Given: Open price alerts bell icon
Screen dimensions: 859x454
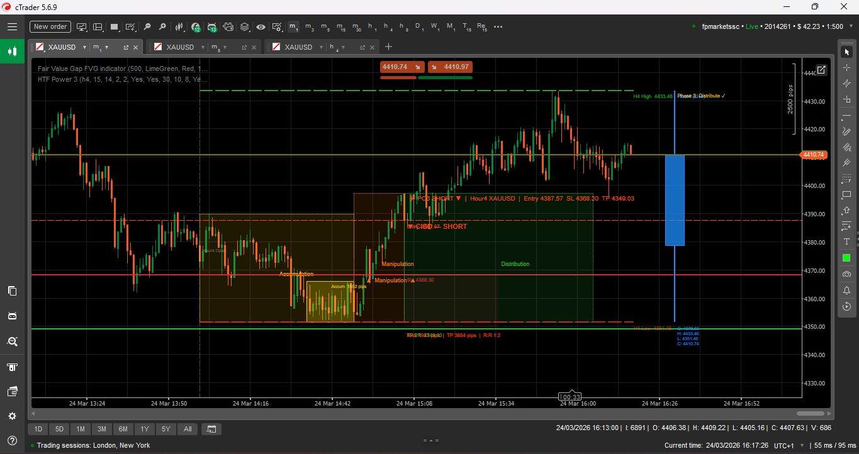Looking at the screenshot, I should coord(846,291).
